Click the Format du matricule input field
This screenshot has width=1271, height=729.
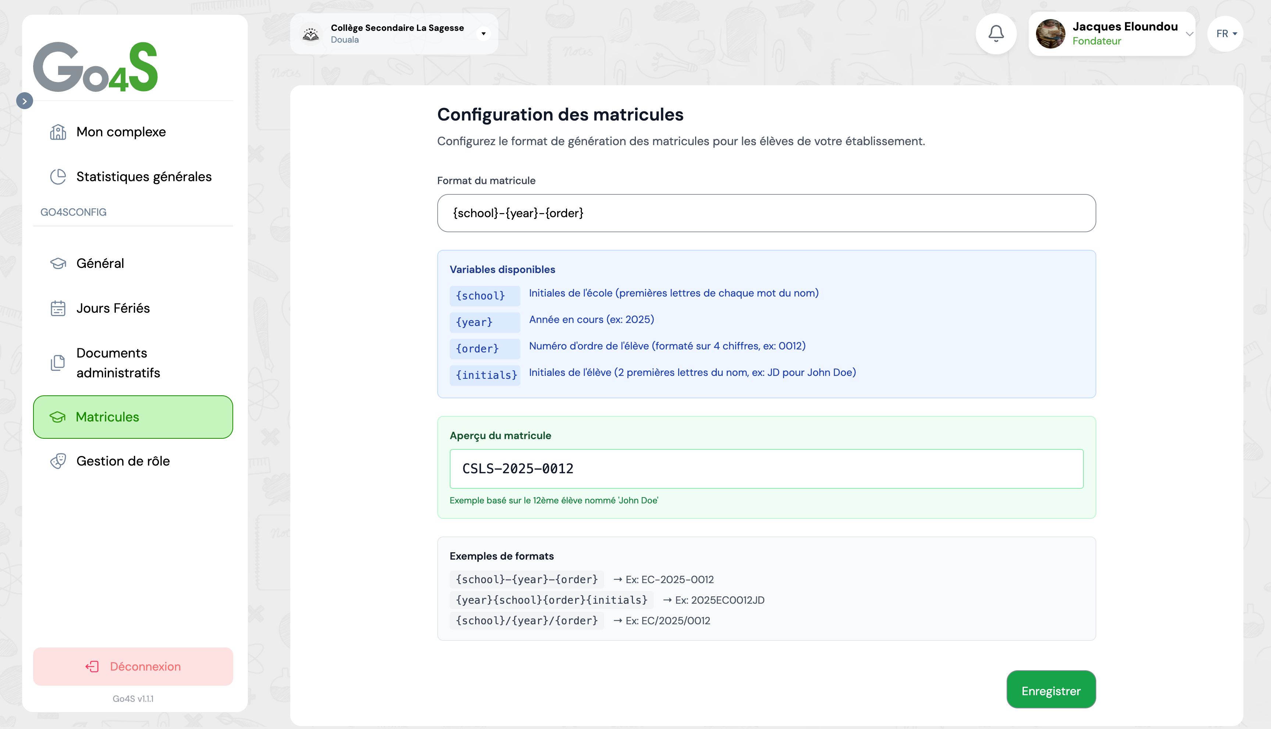tap(766, 213)
